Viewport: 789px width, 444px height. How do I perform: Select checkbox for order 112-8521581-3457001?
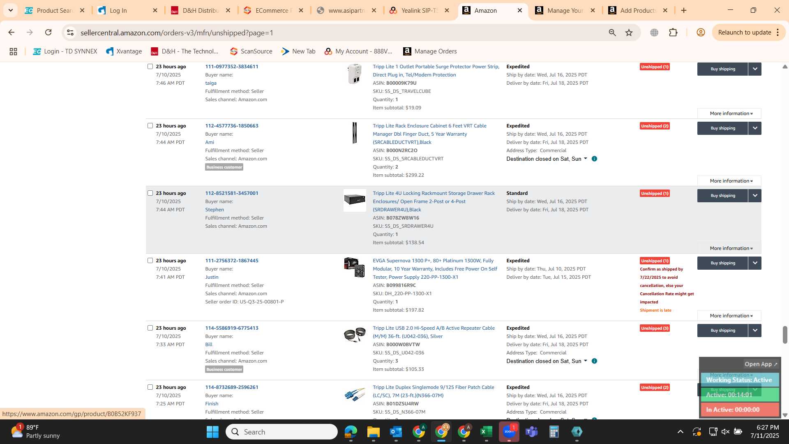click(x=150, y=193)
